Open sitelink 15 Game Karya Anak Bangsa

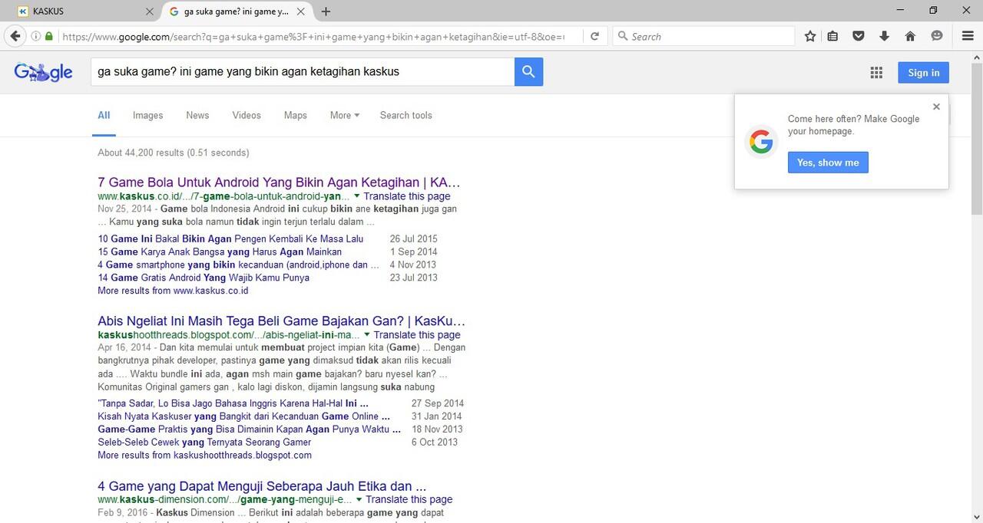220,252
